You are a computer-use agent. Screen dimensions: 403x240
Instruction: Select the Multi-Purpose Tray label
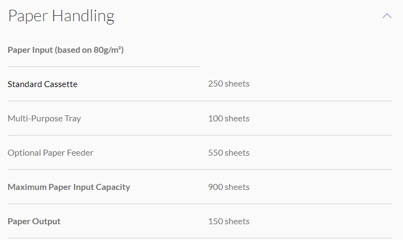44,119
